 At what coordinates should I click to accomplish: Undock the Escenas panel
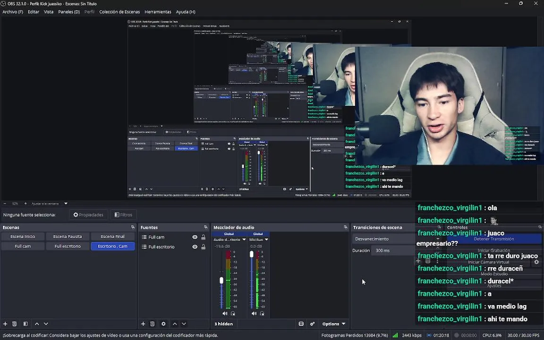133,227
